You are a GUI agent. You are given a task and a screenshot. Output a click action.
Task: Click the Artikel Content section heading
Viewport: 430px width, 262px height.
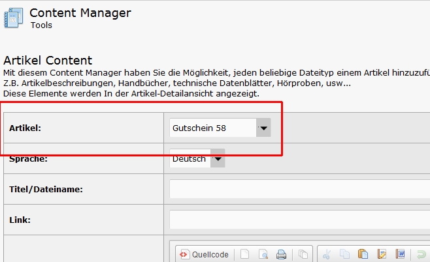tap(48, 61)
